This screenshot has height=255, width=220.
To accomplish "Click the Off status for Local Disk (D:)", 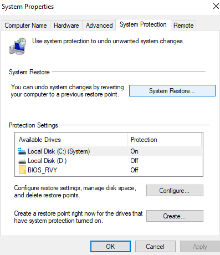I will click(x=134, y=161).
